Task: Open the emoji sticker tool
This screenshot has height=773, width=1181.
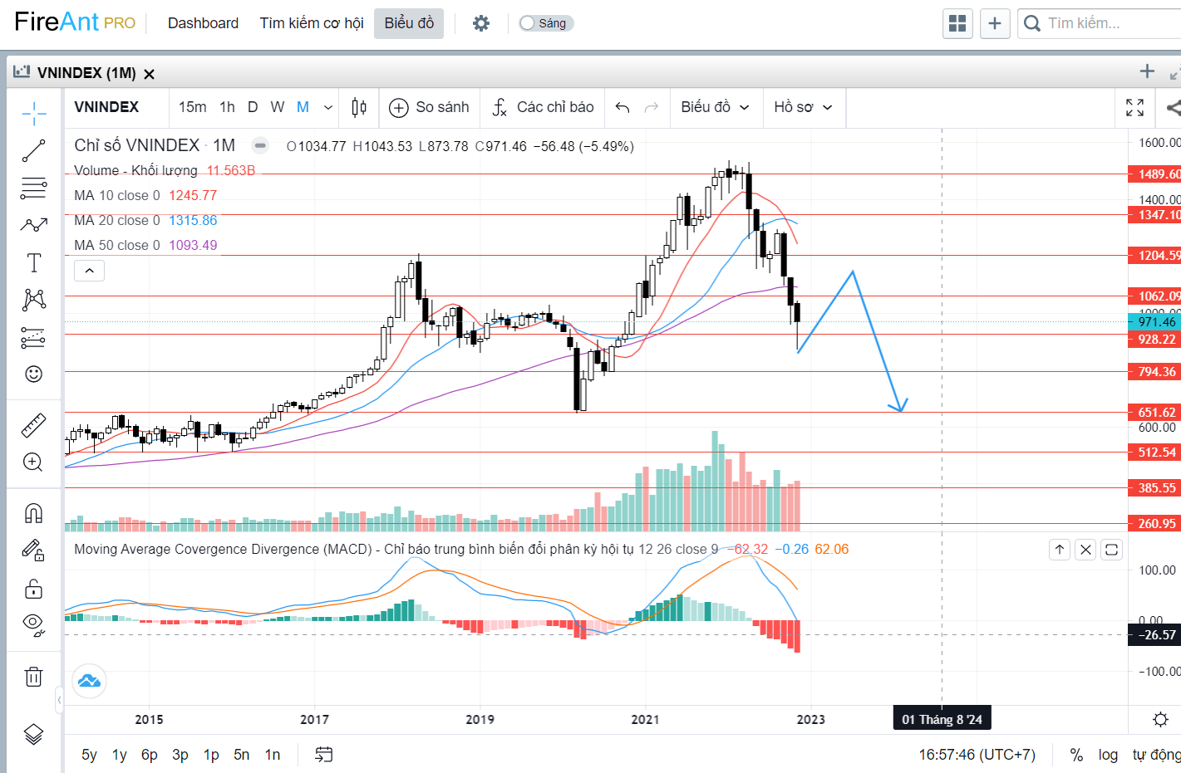Action: [x=33, y=374]
